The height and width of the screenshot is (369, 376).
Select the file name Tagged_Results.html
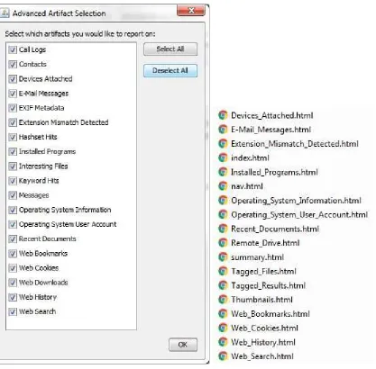pos(268,285)
